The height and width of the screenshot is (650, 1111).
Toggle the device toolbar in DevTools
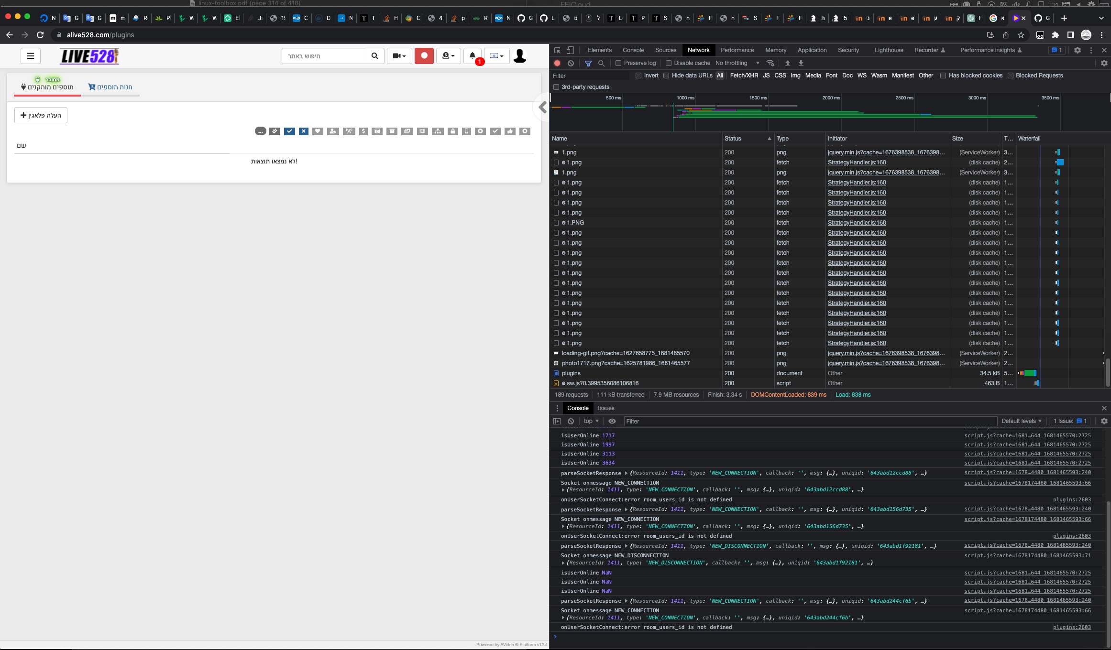[569, 50]
